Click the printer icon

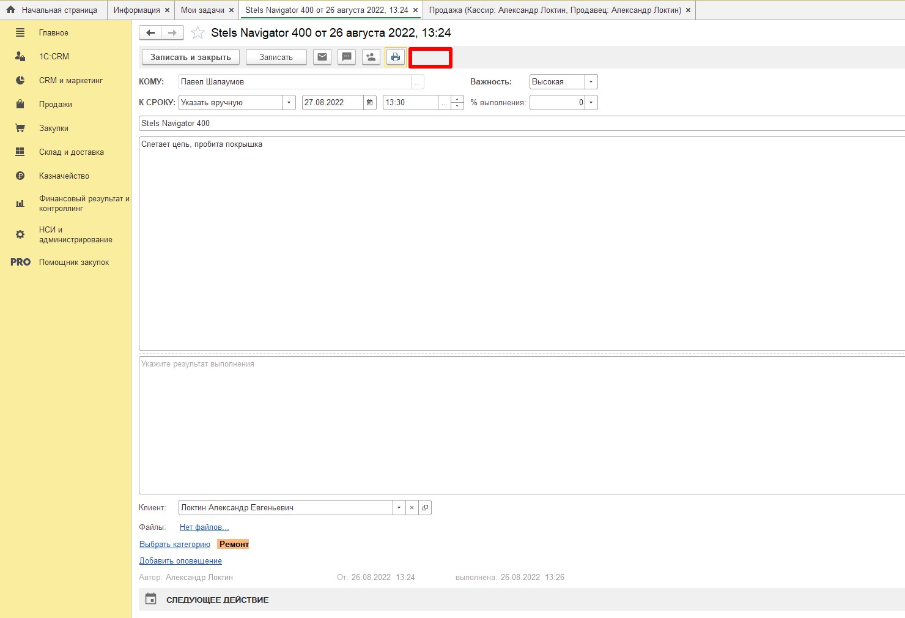pos(396,57)
